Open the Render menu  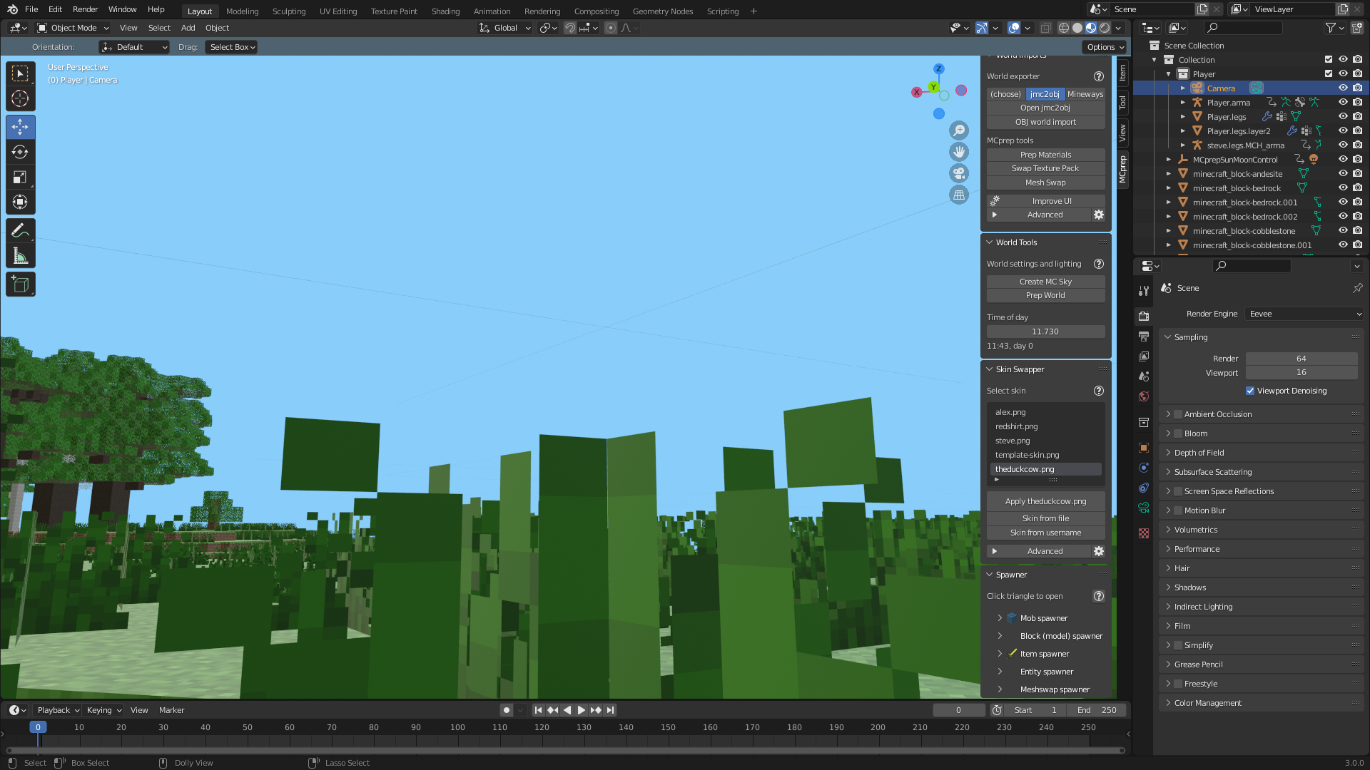click(85, 9)
